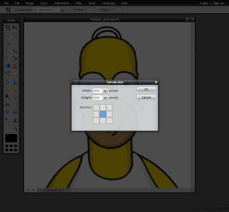Image resolution: width=229 pixels, height=212 pixels.
Task: Select the Pinch tool
Action: click(15, 112)
